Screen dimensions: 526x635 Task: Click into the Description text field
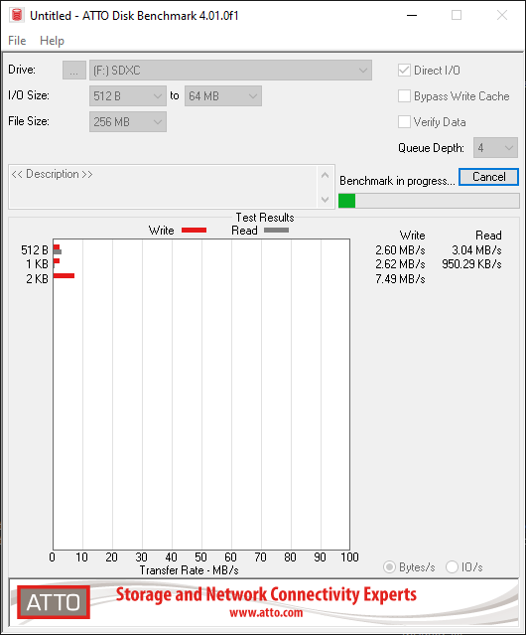[164, 186]
